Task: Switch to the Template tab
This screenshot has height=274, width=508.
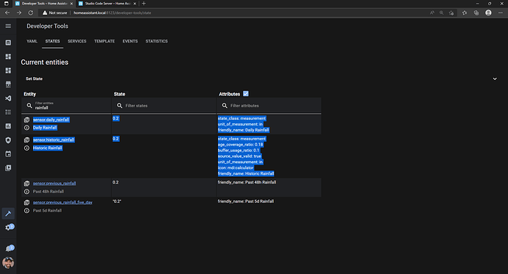Action: coord(105,41)
